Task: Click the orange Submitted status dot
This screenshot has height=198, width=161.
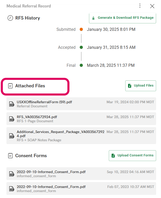Action: pyautogui.click(x=81, y=30)
